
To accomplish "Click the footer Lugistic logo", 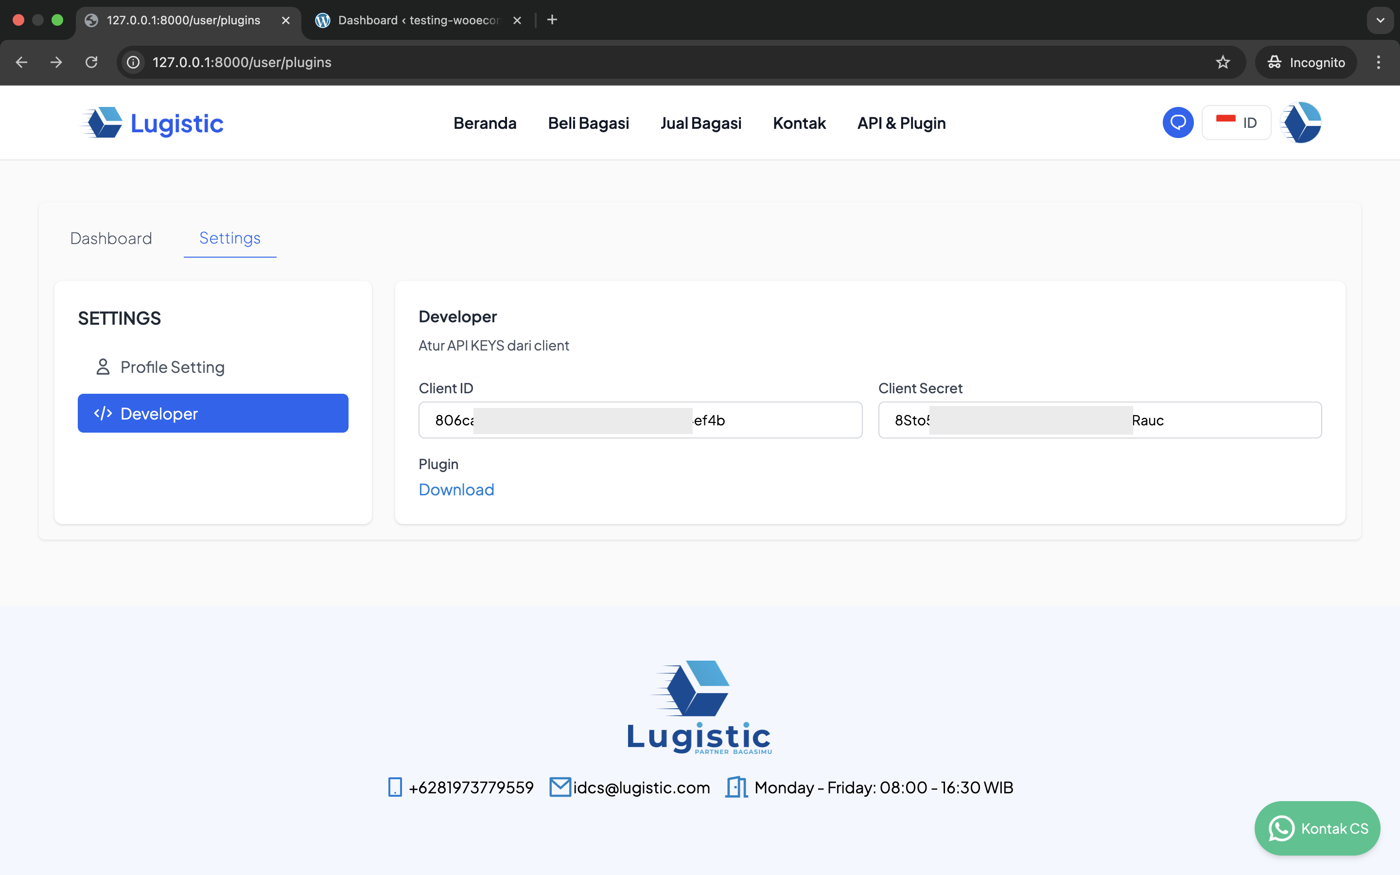I will (700, 707).
